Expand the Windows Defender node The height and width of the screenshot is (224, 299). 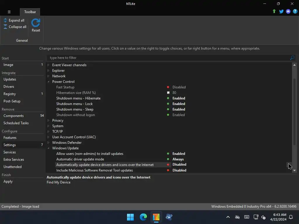[x=48, y=142]
